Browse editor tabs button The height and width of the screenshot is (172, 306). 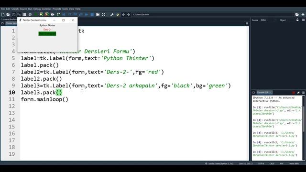pyautogui.click(x=2, y=23)
